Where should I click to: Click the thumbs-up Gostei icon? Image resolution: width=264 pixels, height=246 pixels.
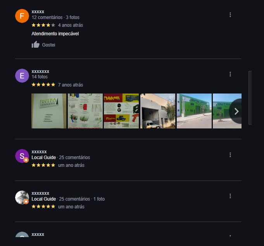tap(36, 45)
